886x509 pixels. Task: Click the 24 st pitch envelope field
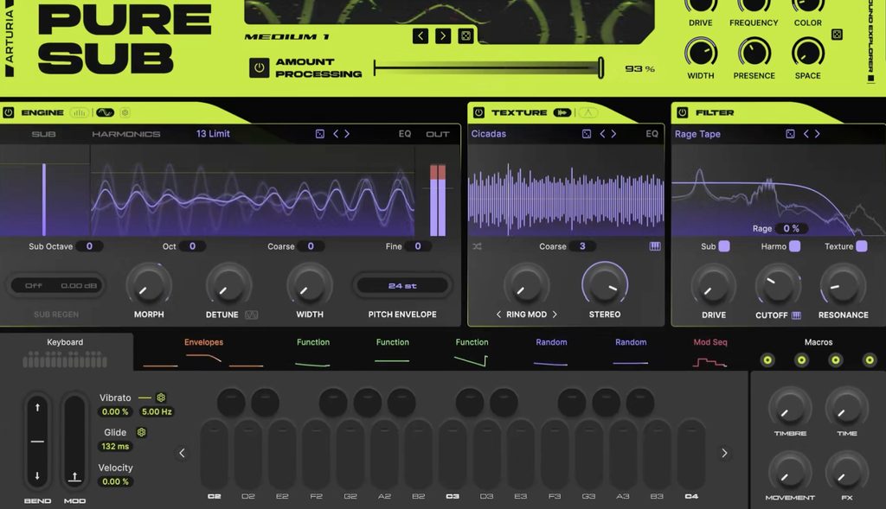[402, 285]
